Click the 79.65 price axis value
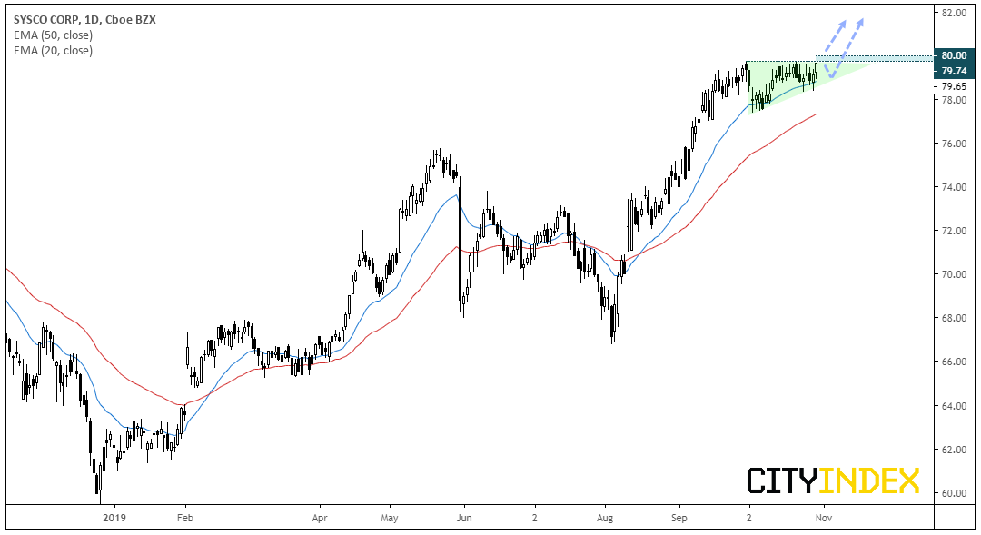 point(954,86)
